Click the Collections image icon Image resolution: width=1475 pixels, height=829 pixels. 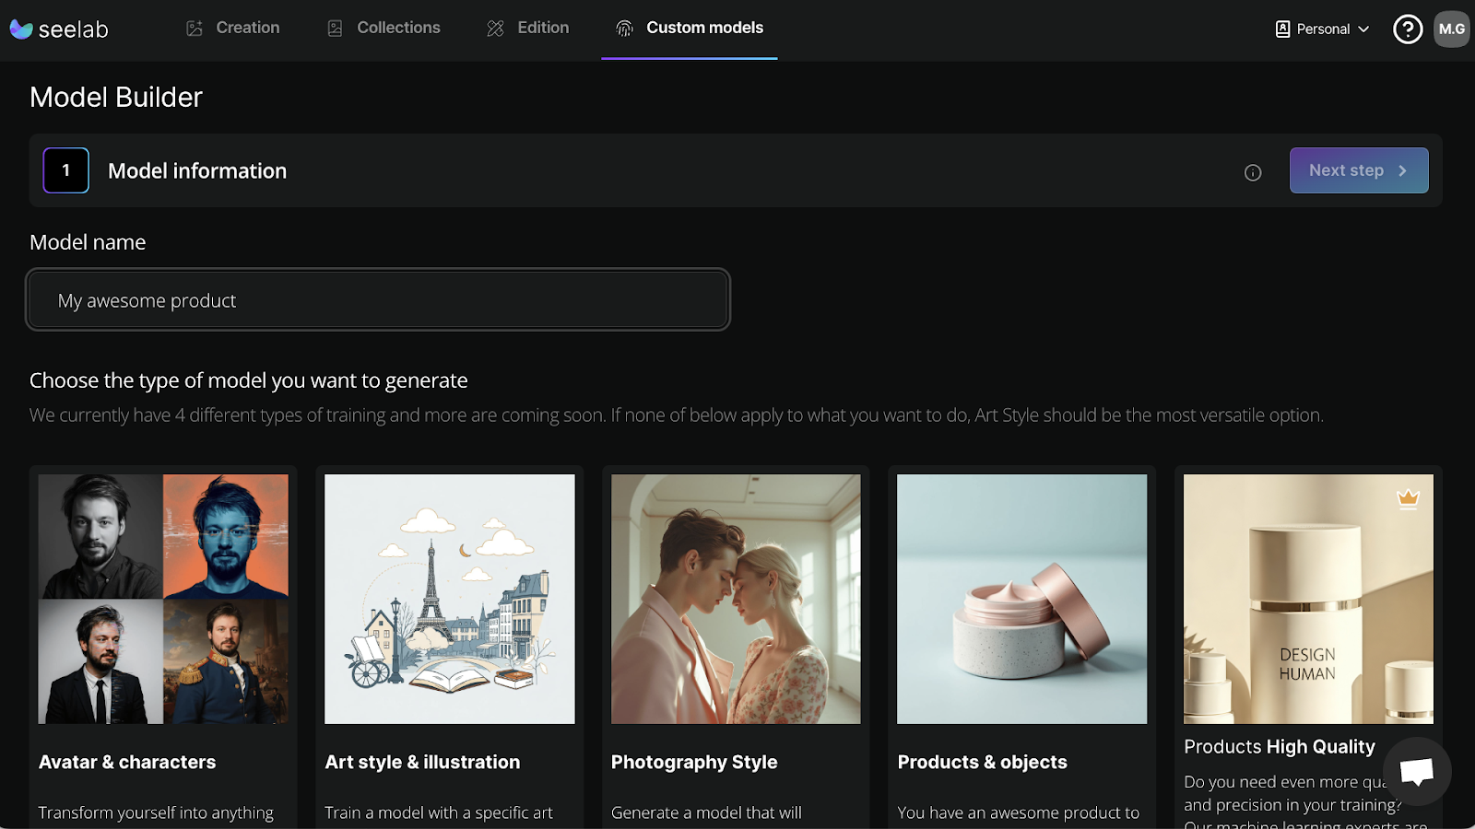click(x=333, y=29)
